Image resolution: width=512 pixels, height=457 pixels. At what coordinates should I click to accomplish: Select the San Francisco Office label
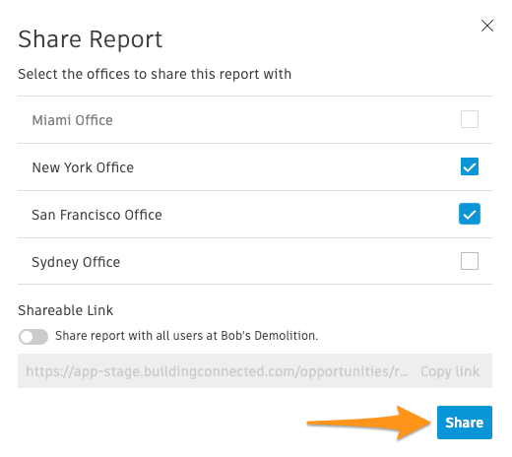tap(96, 215)
